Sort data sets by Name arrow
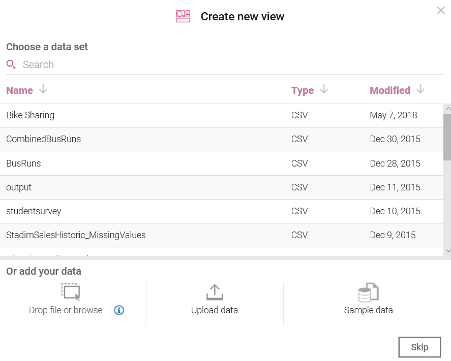Image resolution: width=451 pixels, height=361 pixels. click(x=43, y=90)
